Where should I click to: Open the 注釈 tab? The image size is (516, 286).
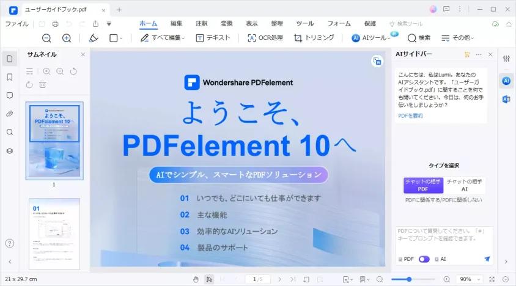click(x=201, y=23)
